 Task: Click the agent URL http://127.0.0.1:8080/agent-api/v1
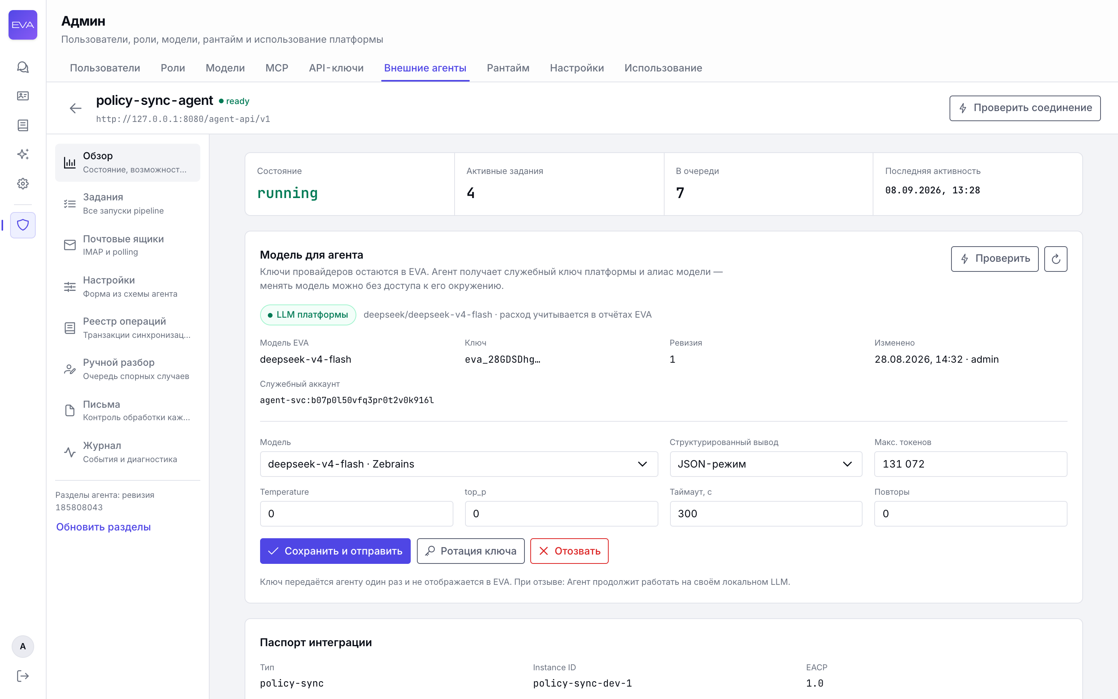tap(183, 119)
